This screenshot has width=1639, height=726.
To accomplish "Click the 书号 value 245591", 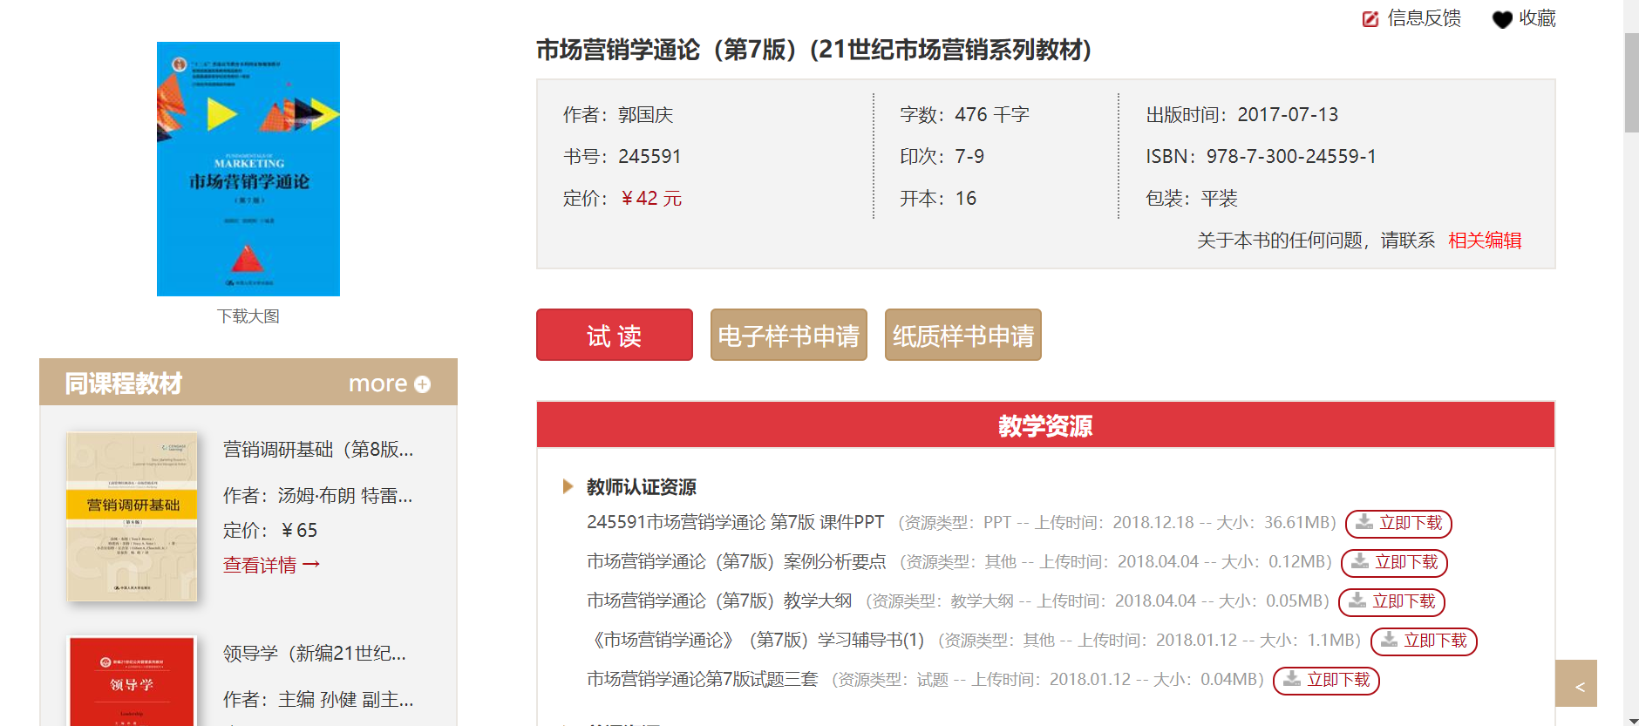I will pyautogui.click(x=649, y=156).
